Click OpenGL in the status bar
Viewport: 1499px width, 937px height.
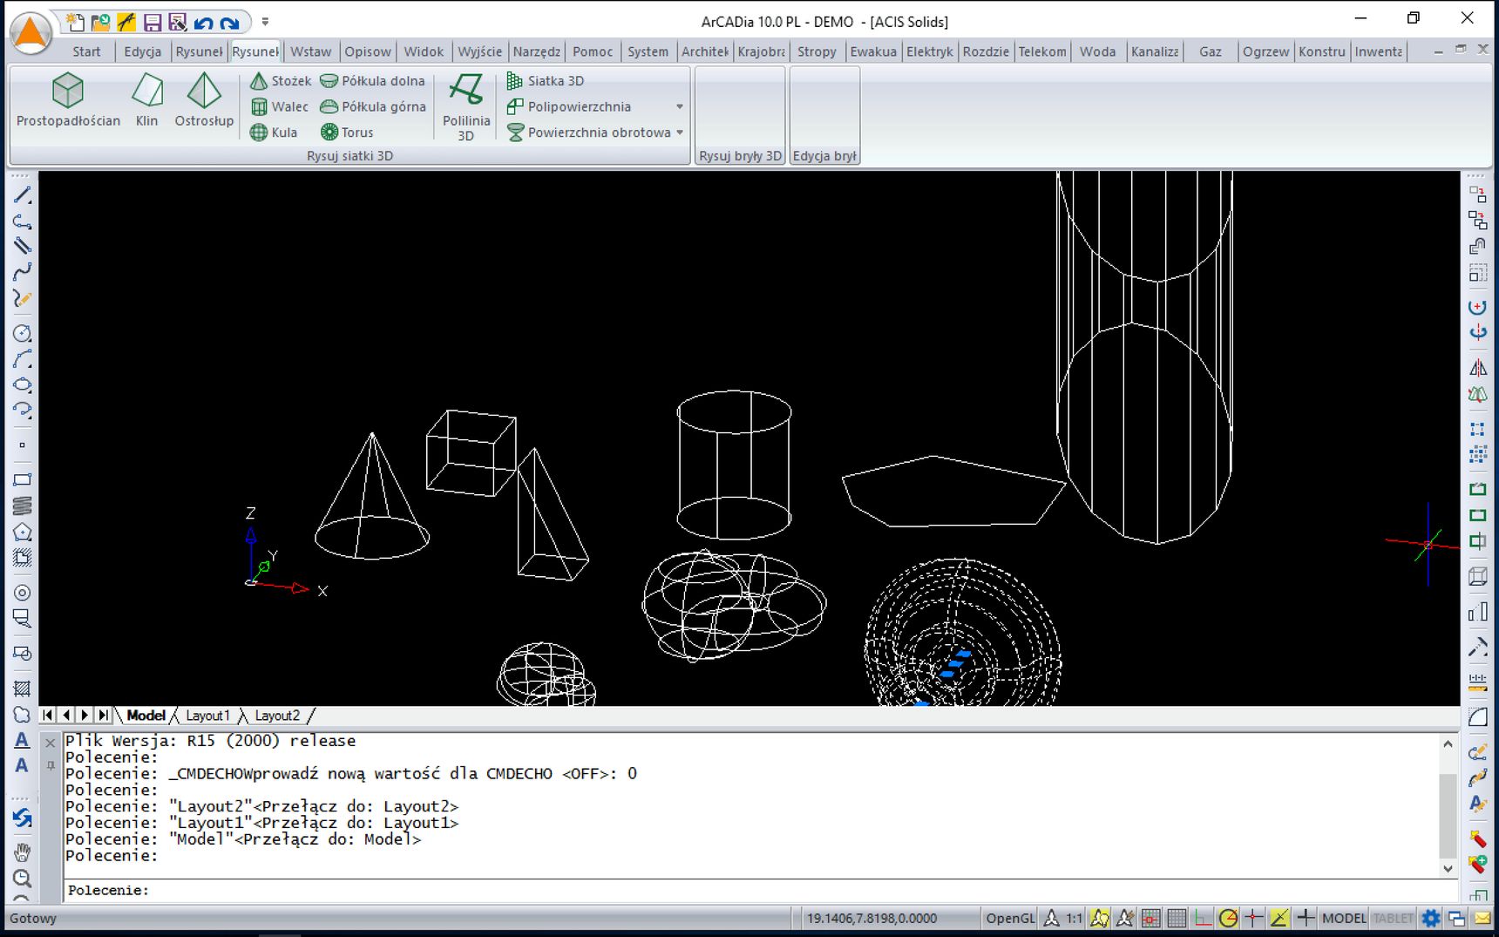(x=1009, y=918)
